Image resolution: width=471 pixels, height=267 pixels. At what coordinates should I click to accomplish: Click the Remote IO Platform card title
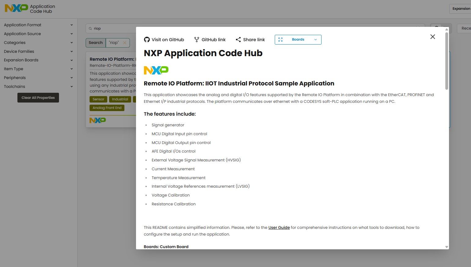coord(112,59)
